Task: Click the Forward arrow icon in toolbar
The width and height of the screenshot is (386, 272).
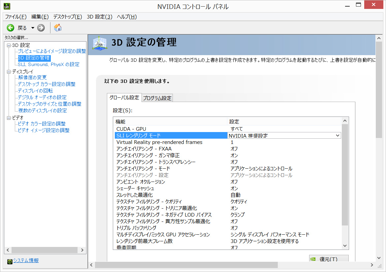Action: tap(41, 28)
